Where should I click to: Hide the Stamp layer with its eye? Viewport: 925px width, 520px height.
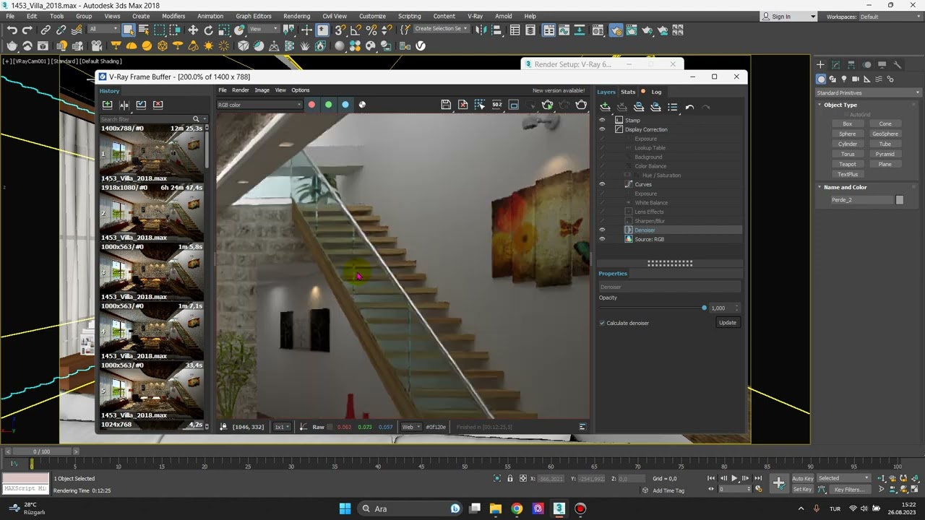pyautogui.click(x=602, y=120)
